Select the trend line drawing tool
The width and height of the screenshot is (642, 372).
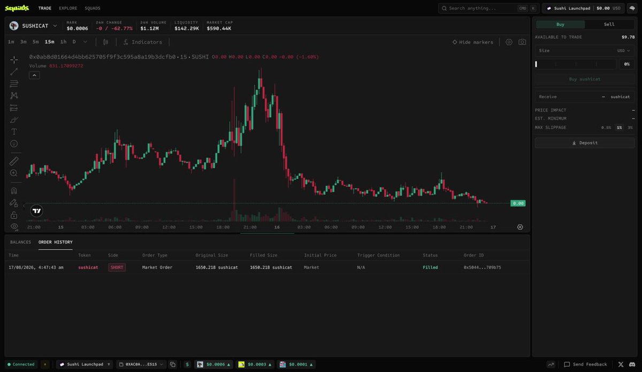[14, 72]
